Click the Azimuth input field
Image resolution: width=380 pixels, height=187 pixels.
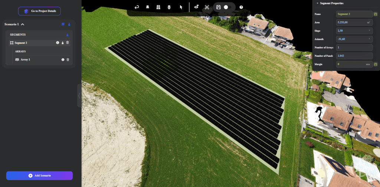point(354,39)
